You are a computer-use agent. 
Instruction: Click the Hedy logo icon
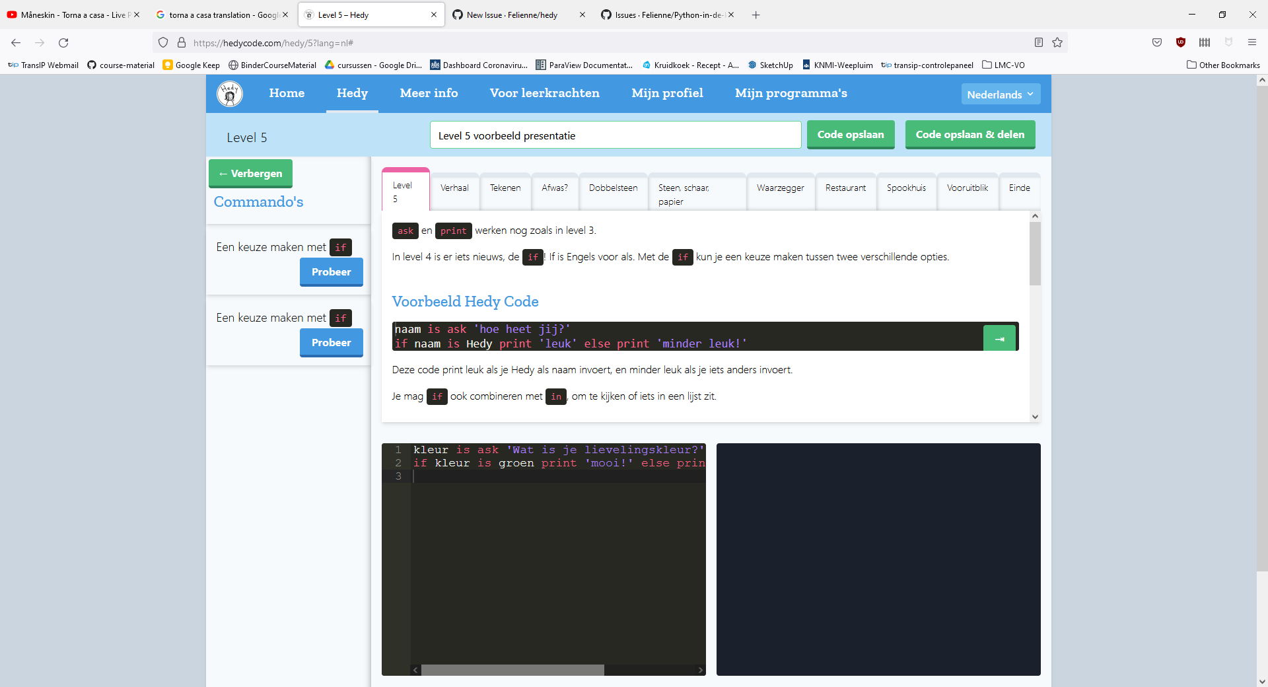[x=229, y=94]
